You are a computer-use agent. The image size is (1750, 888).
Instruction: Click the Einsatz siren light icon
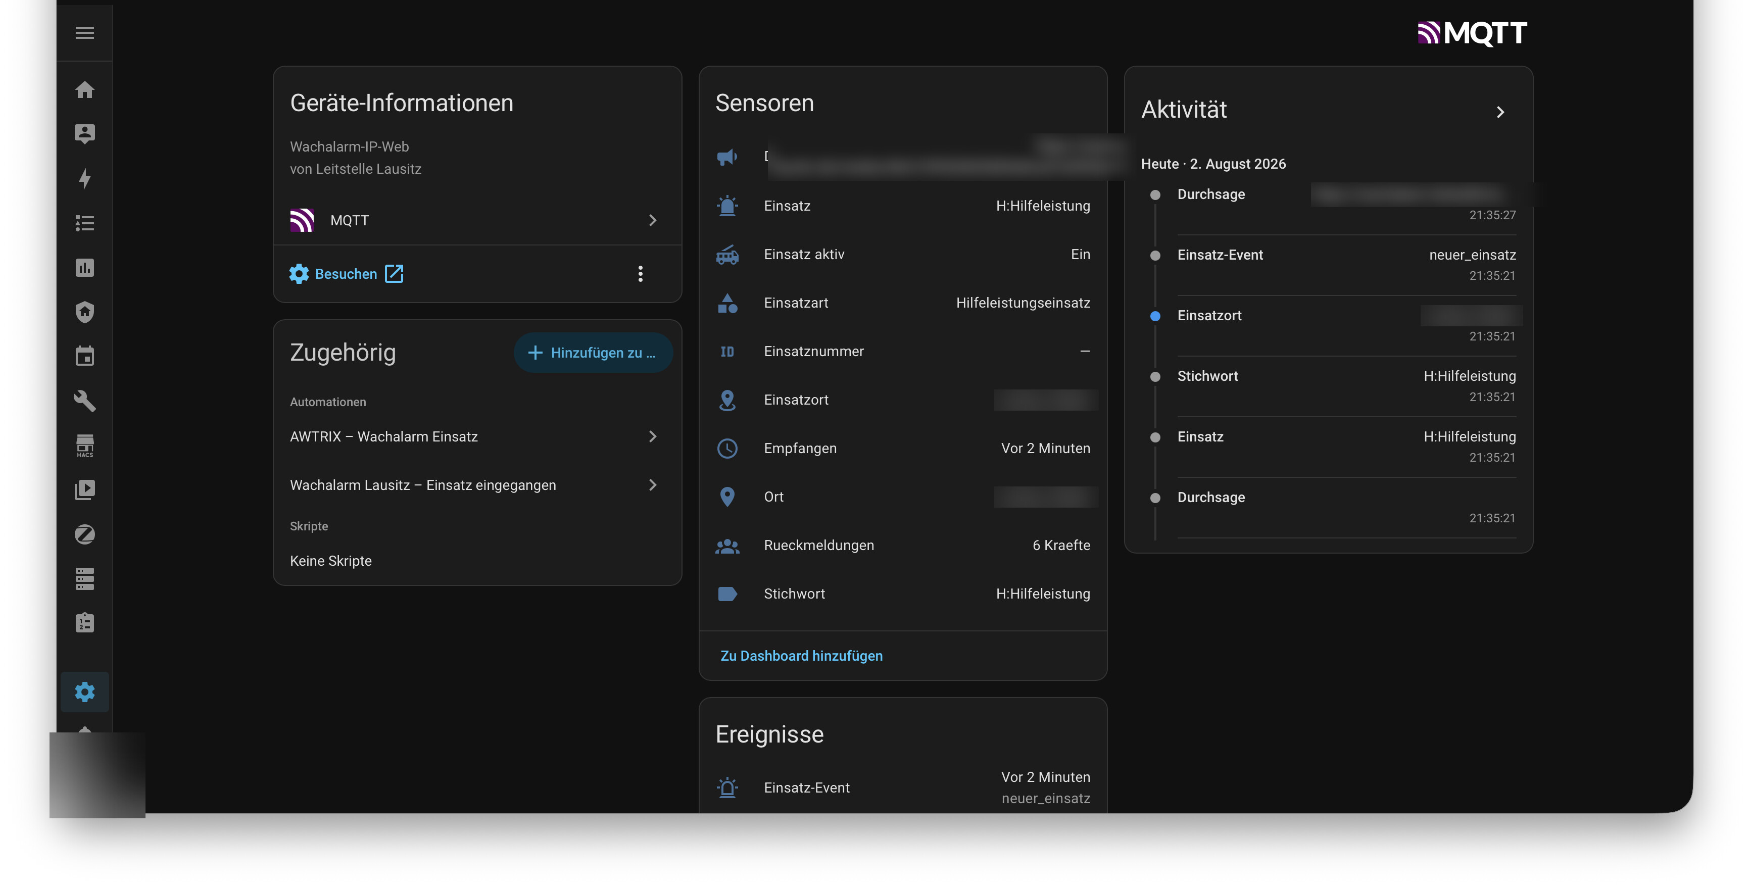727,206
